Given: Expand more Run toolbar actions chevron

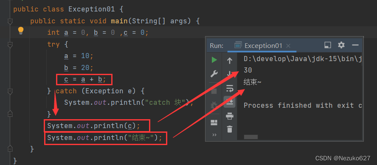Looking at the screenshot, I should point(214,135).
